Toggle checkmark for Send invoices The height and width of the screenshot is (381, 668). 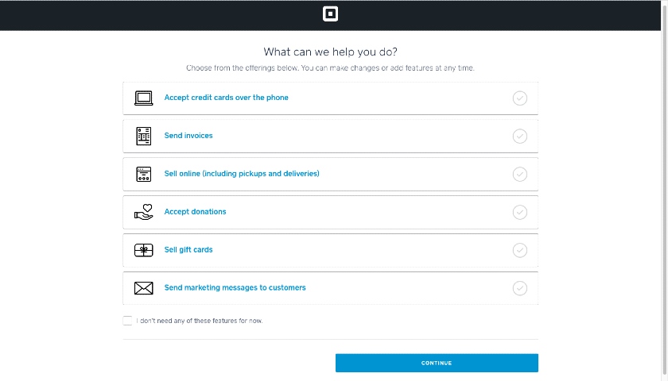[x=520, y=136]
